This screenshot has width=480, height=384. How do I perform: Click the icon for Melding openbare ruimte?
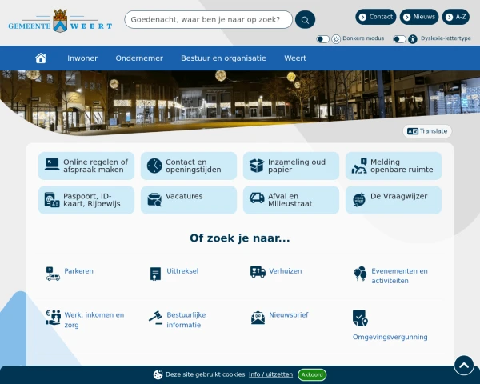pyautogui.click(x=359, y=166)
